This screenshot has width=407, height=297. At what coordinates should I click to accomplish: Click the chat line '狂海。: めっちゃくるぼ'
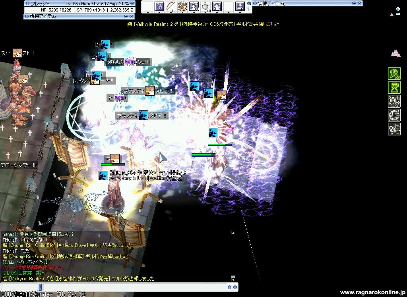point(25,262)
